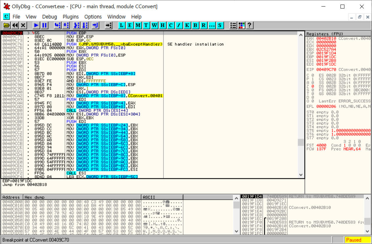The image size is (372, 244).
Task: Show Source via S button
Action: pos(220,25)
